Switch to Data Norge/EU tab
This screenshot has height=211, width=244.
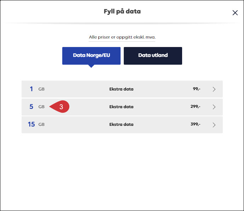click(91, 55)
